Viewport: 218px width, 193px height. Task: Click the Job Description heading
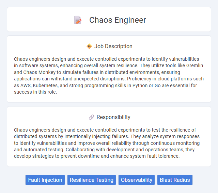tap(113, 46)
